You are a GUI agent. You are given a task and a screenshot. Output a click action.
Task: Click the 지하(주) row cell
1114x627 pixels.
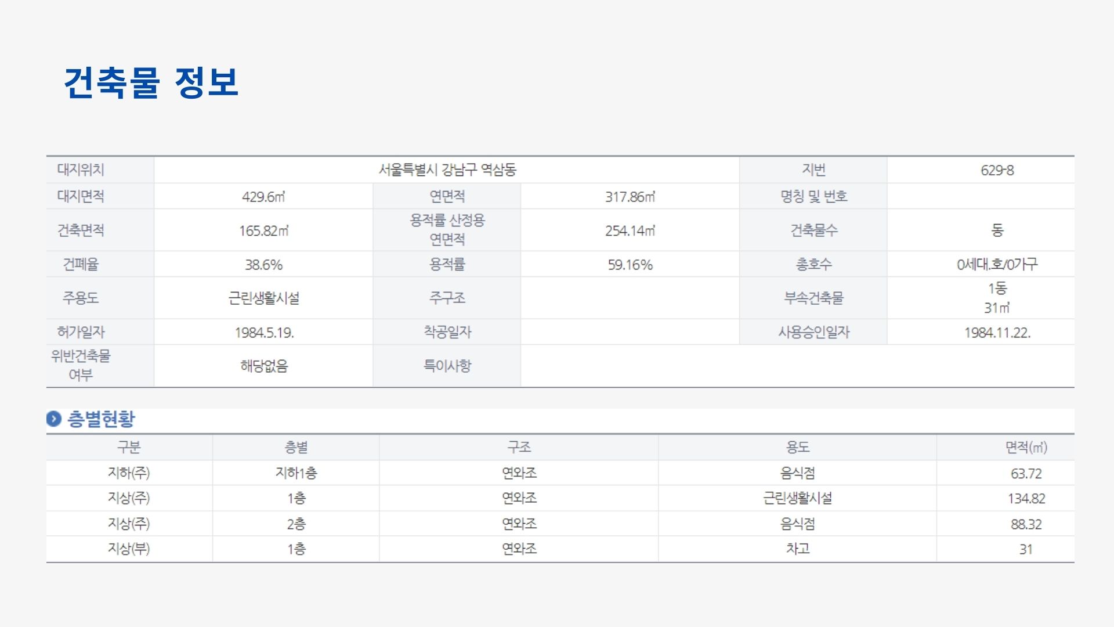(x=129, y=473)
